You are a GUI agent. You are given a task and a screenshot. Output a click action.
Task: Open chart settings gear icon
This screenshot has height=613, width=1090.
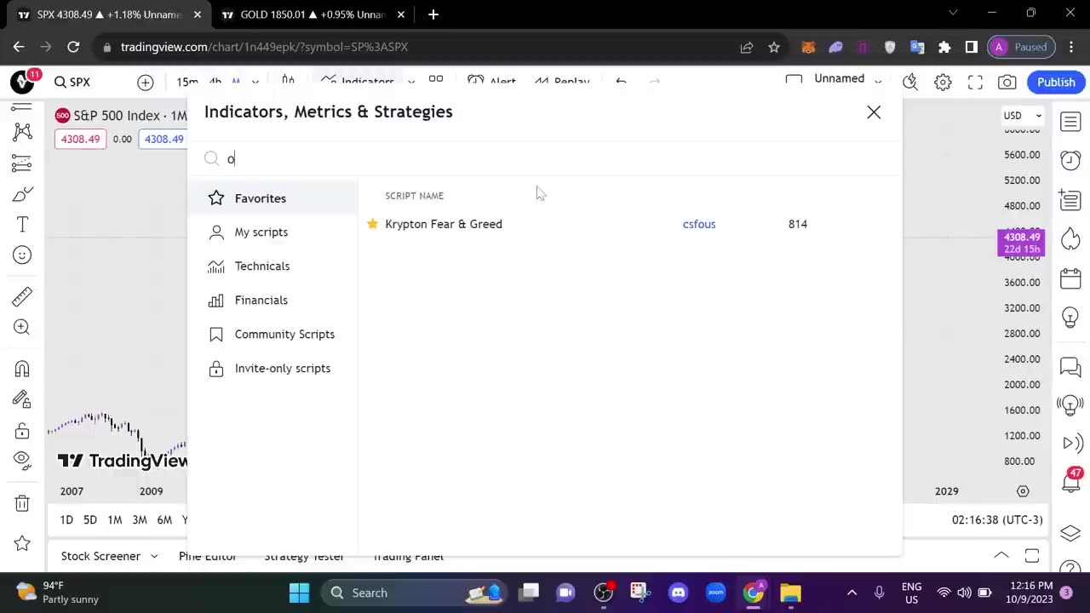(x=943, y=82)
